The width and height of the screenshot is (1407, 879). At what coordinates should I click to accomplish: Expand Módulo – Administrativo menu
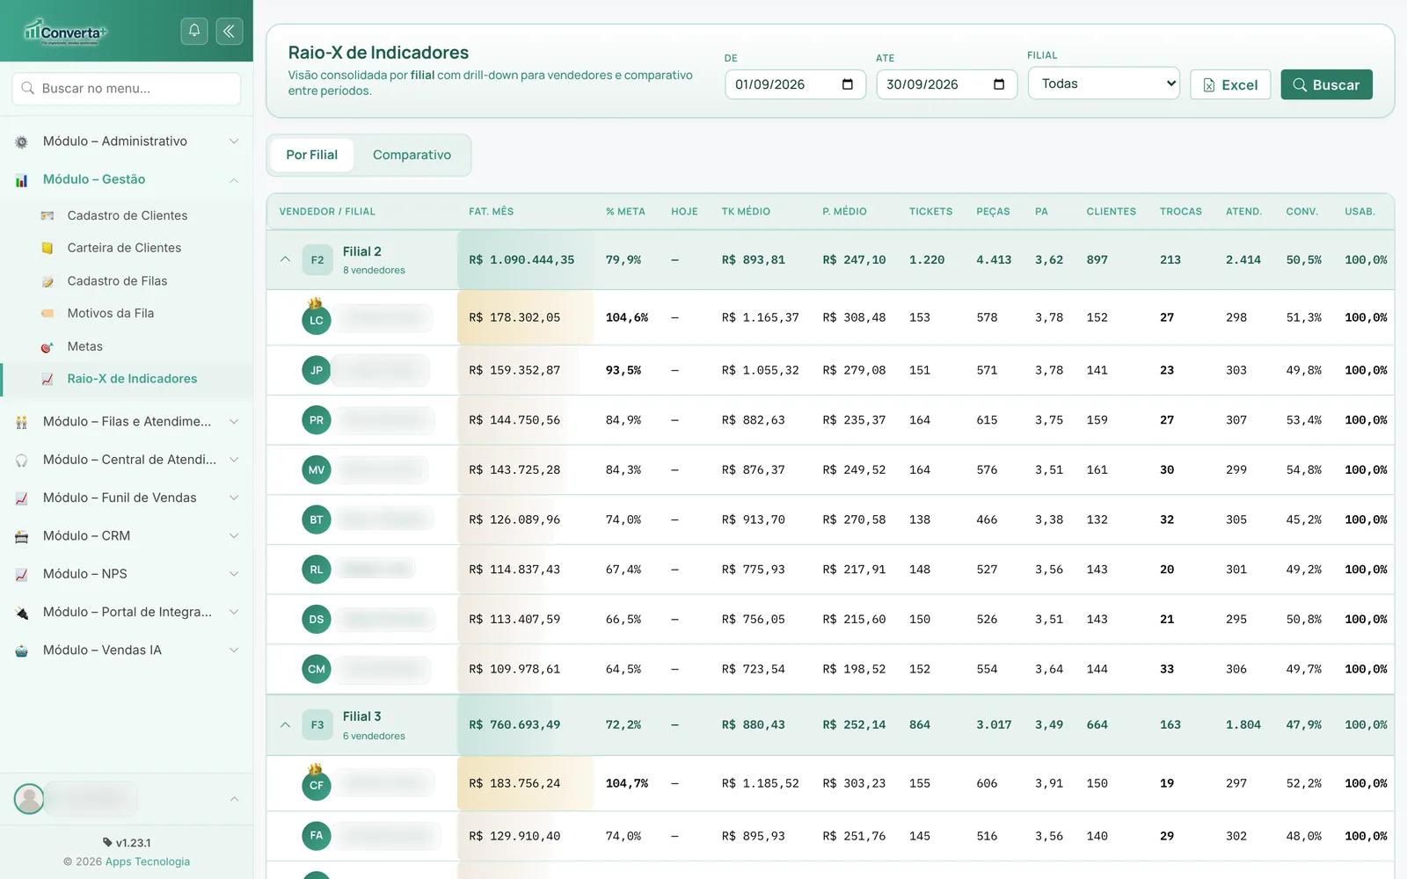pos(127,142)
